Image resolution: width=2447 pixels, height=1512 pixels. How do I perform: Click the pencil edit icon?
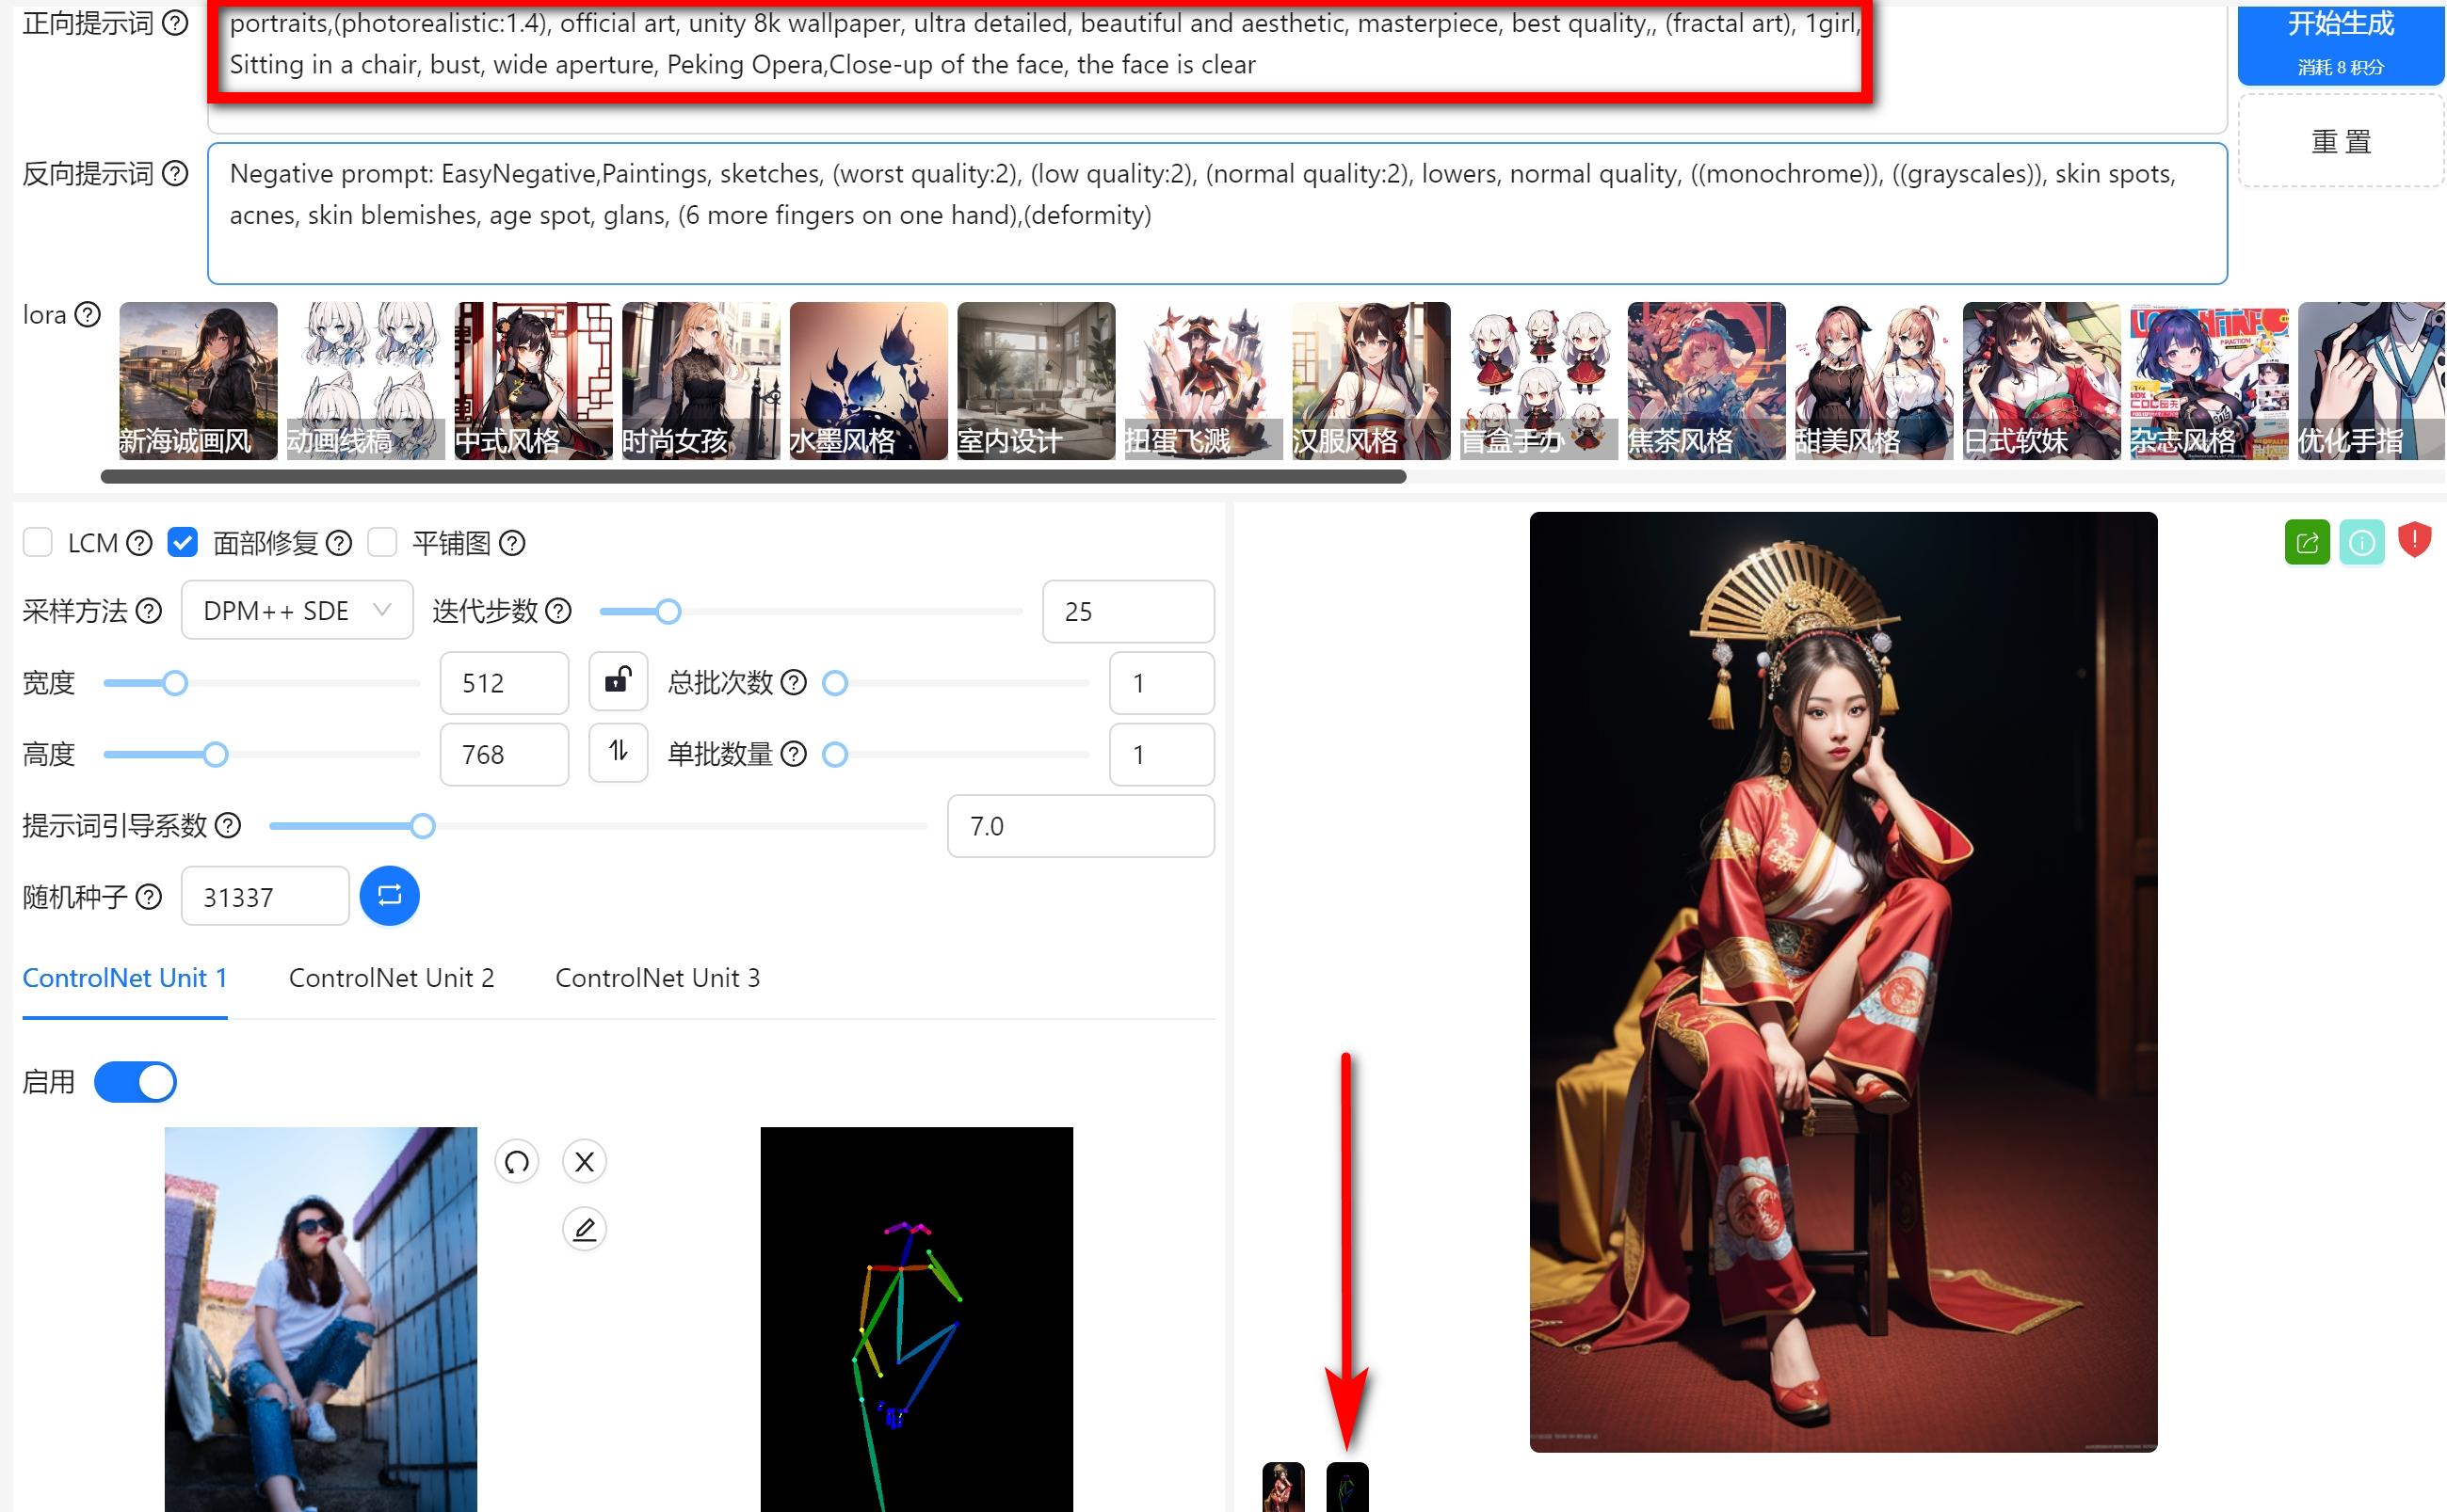pyautogui.click(x=585, y=1229)
